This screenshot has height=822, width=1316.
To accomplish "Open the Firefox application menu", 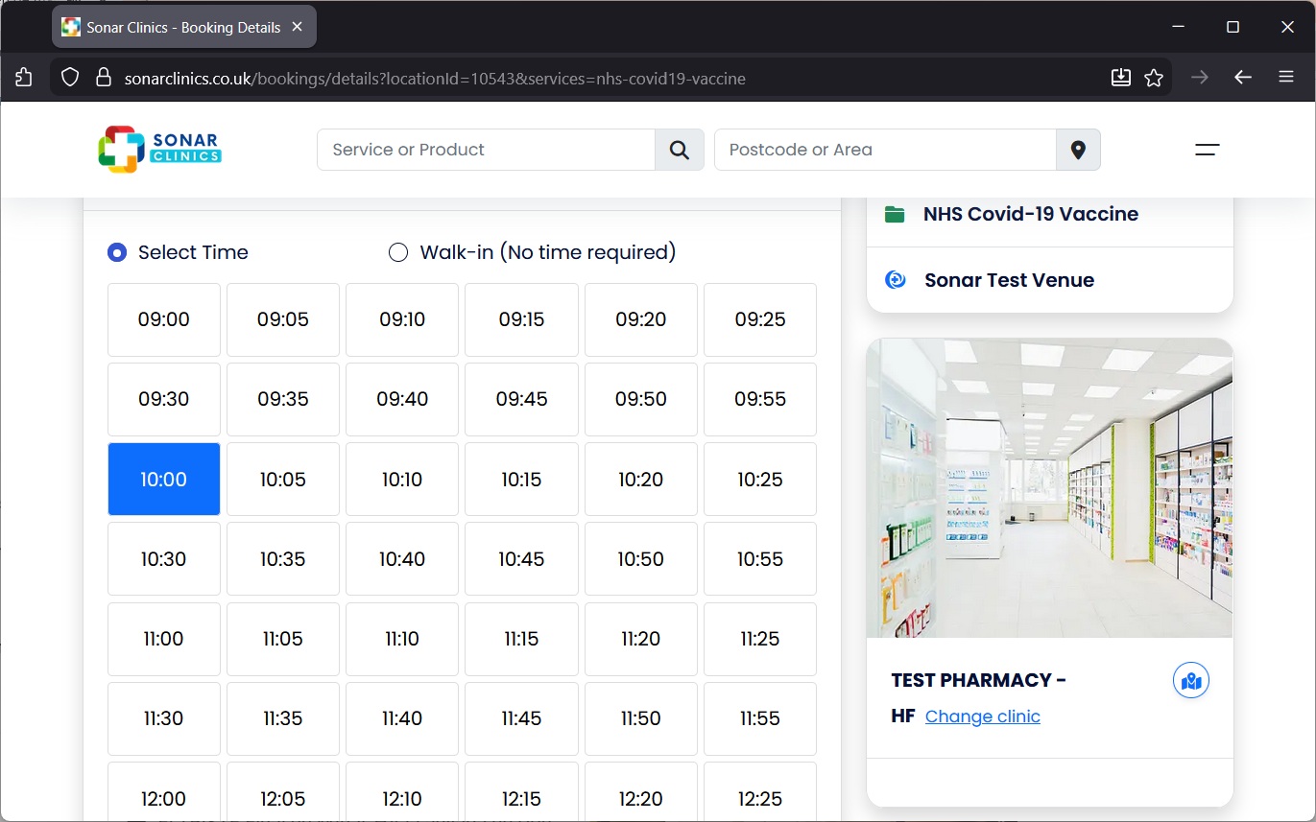I will 1286,78.
